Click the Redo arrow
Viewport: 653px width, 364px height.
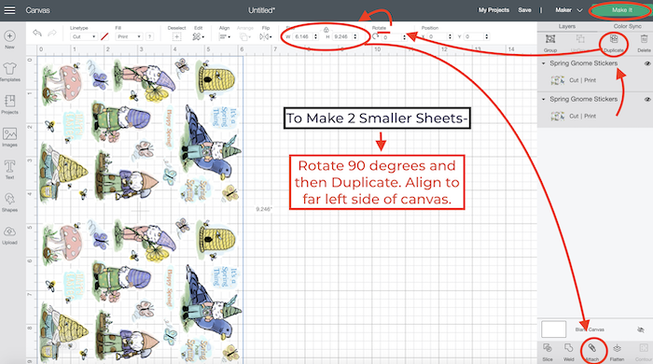(52, 34)
